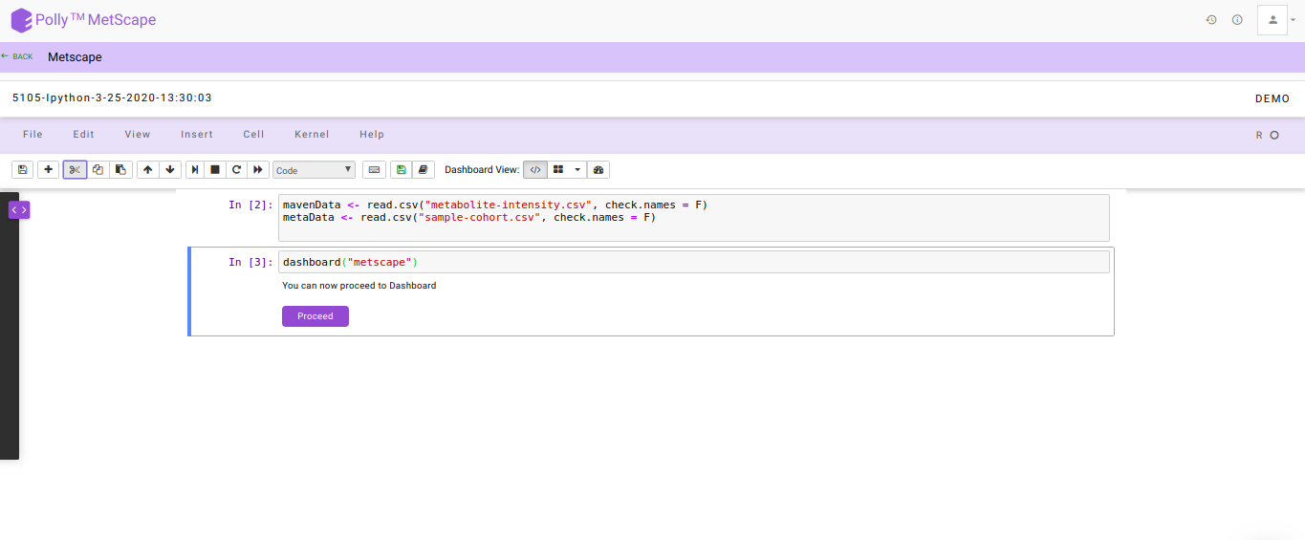Open the cell type Code dropdown
1305x540 pixels.
click(x=315, y=170)
